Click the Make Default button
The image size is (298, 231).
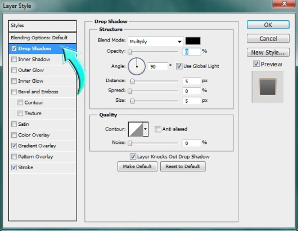point(137,166)
